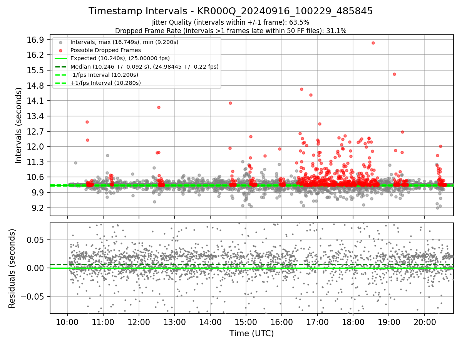This screenshot has height=347, width=462.
Task: Click the dashed line sample beside '-1/fps Interval'
Action: 60,75
